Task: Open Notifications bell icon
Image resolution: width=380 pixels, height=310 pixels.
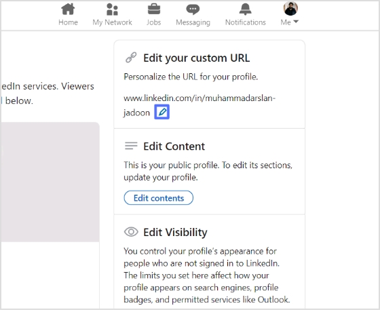Action: click(246, 9)
